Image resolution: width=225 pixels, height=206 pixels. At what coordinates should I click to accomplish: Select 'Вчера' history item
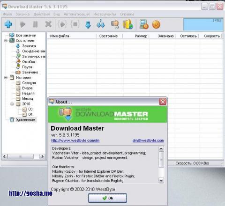[x=27, y=88]
